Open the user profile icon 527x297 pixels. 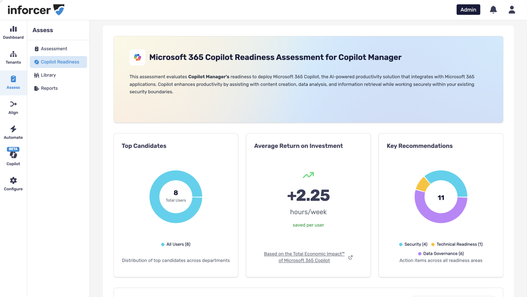(x=512, y=10)
